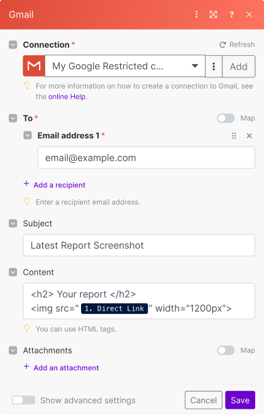The height and width of the screenshot is (415, 264).
Task: Click the red Gmail logo icon
Action: pos(34,66)
